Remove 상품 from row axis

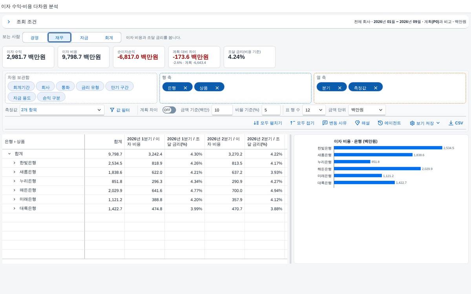[x=217, y=88]
